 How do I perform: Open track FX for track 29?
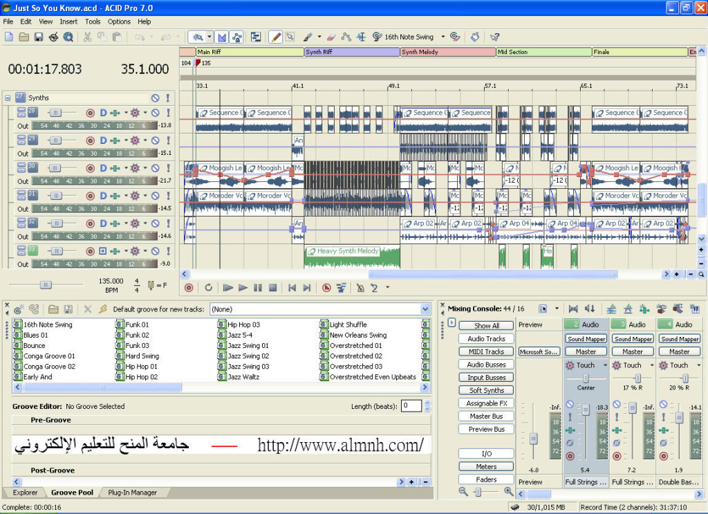pyautogui.click(x=115, y=140)
